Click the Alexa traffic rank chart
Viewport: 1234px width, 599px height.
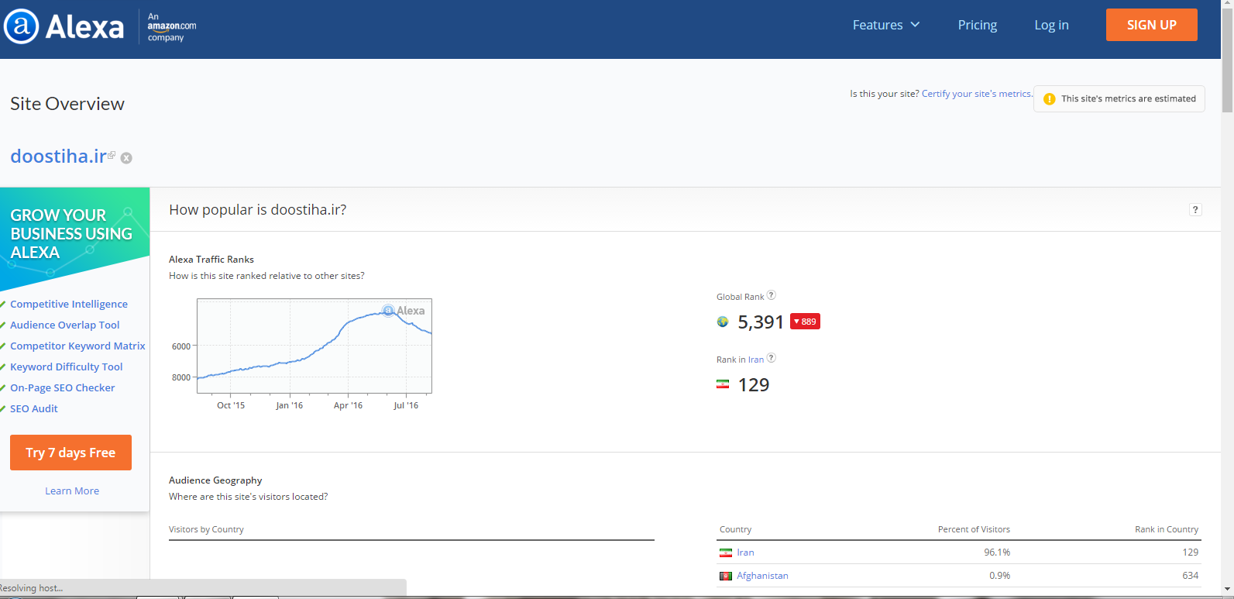[x=315, y=346]
